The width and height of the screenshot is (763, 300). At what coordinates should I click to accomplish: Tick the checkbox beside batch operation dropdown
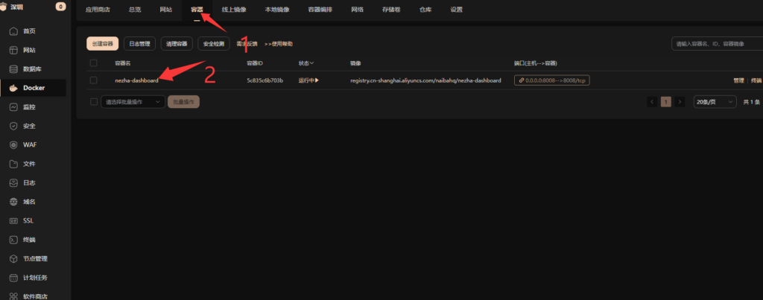[x=93, y=102]
